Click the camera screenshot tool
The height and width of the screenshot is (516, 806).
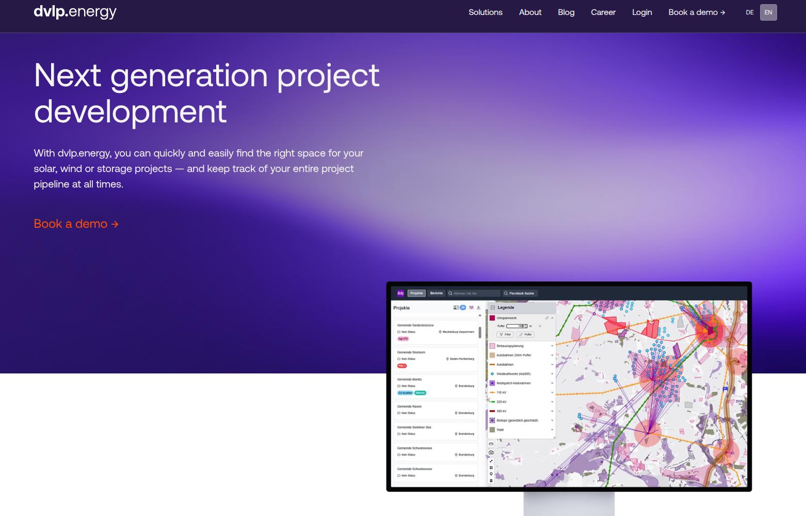click(491, 452)
